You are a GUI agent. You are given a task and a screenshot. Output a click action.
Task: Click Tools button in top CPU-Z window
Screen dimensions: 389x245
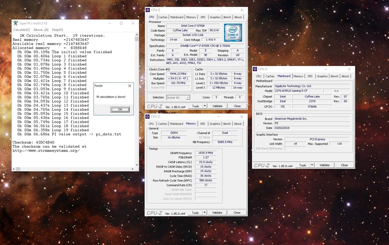(196, 106)
